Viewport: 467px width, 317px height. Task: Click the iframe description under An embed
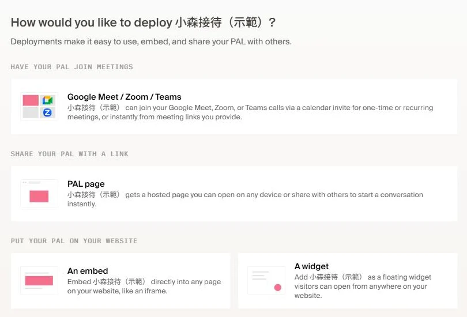click(144, 286)
